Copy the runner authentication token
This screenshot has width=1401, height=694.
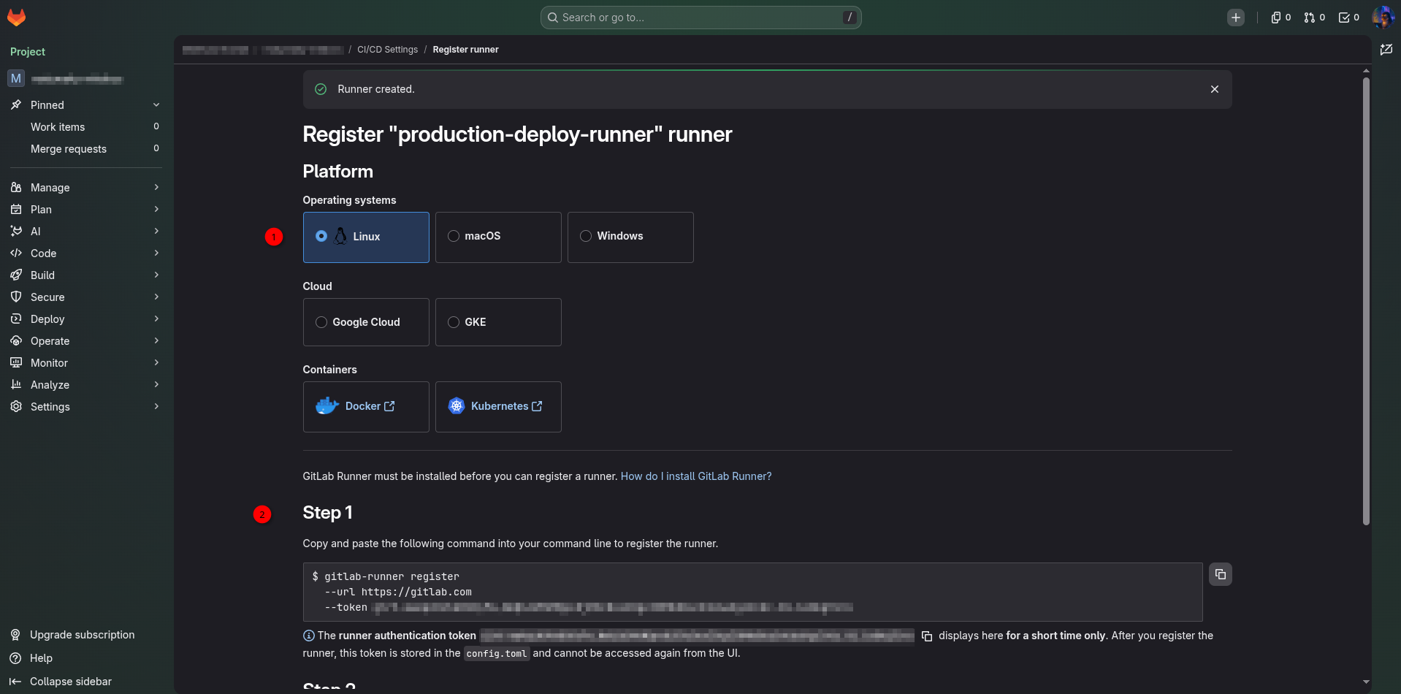[927, 636]
